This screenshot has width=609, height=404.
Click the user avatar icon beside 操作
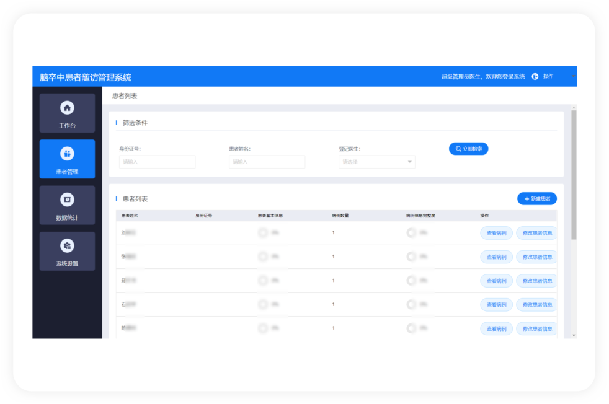535,76
